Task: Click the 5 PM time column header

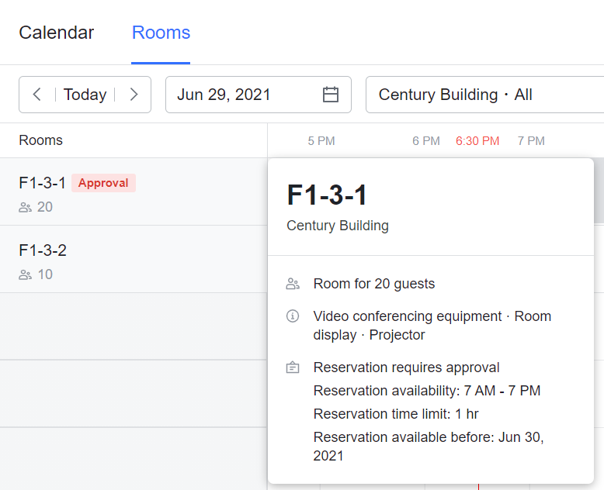Action: point(321,141)
